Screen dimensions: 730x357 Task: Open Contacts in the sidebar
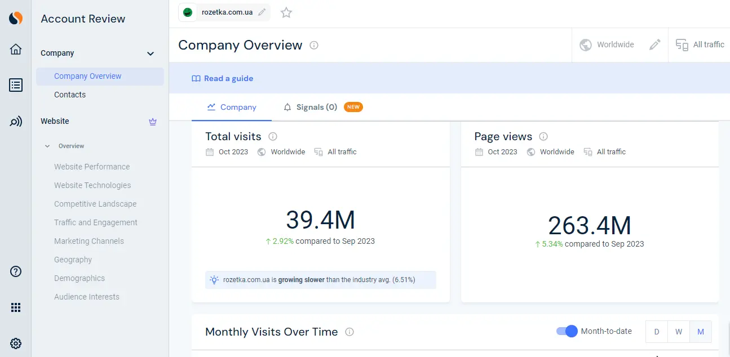[x=70, y=95]
